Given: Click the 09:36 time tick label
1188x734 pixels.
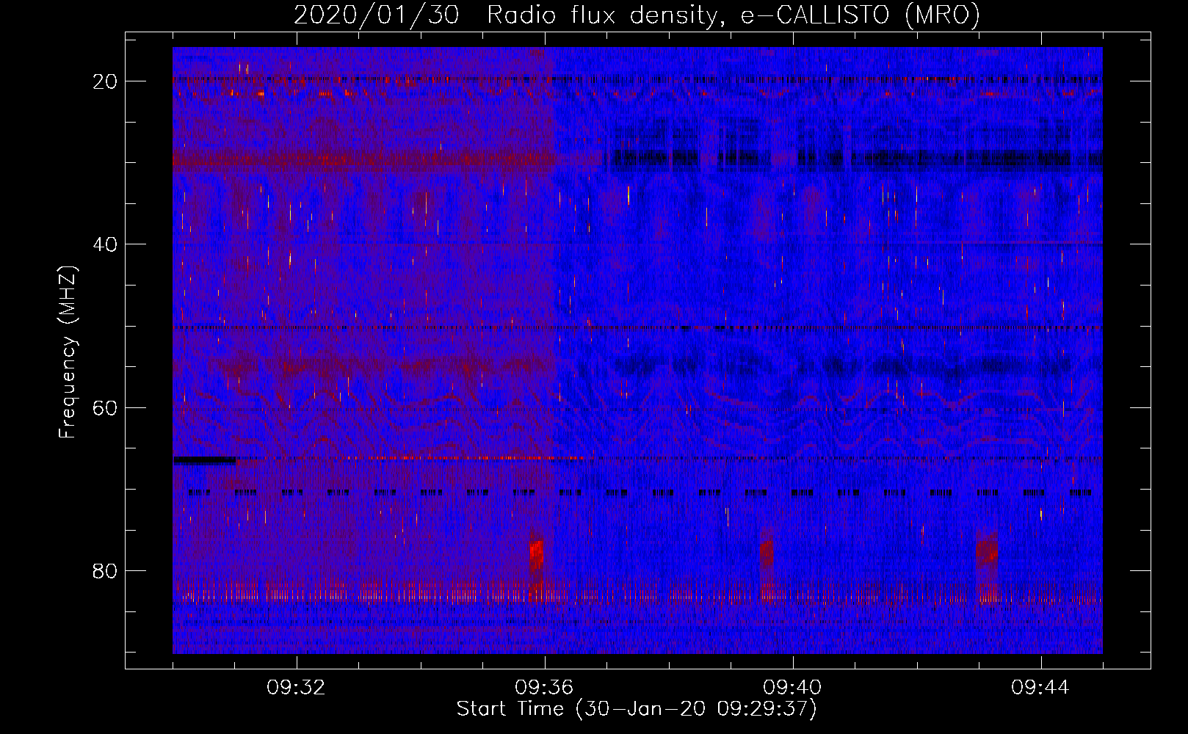Looking at the screenshot, I should (x=544, y=688).
